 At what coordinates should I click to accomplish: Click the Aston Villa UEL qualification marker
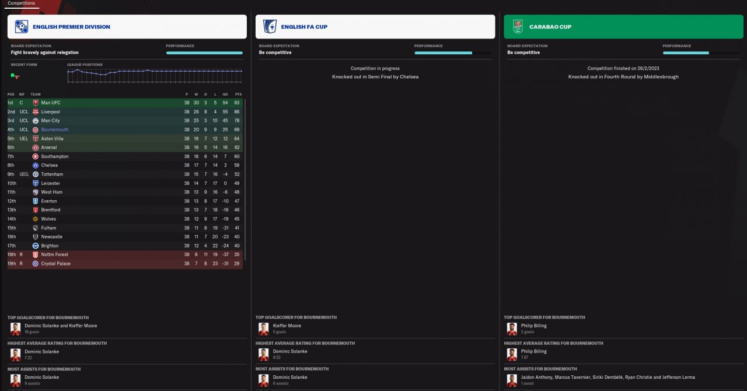23,138
